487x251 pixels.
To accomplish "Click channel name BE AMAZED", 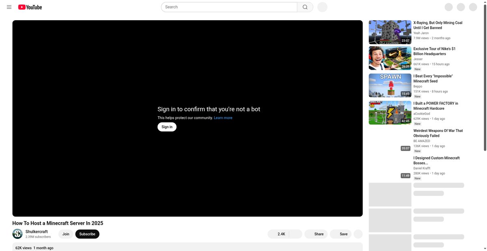I will pyautogui.click(x=422, y=141).
